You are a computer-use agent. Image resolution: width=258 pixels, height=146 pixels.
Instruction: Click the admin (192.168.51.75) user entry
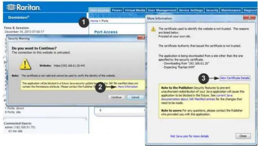[20, 127]
